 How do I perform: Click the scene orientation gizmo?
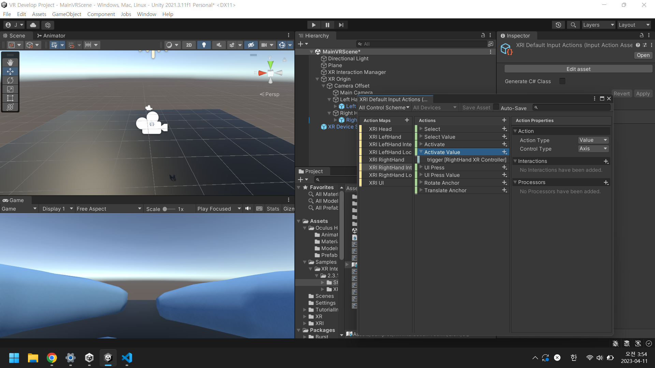click(271, 72)
